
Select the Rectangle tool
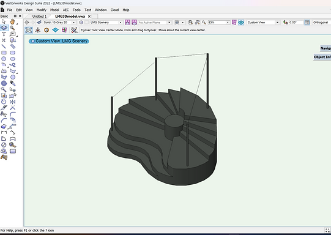[x=4, y=53]
